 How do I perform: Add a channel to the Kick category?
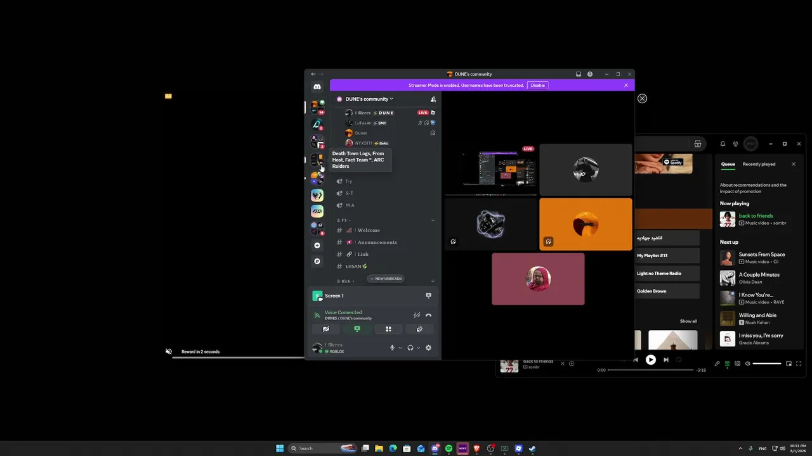tap(433, 281)
